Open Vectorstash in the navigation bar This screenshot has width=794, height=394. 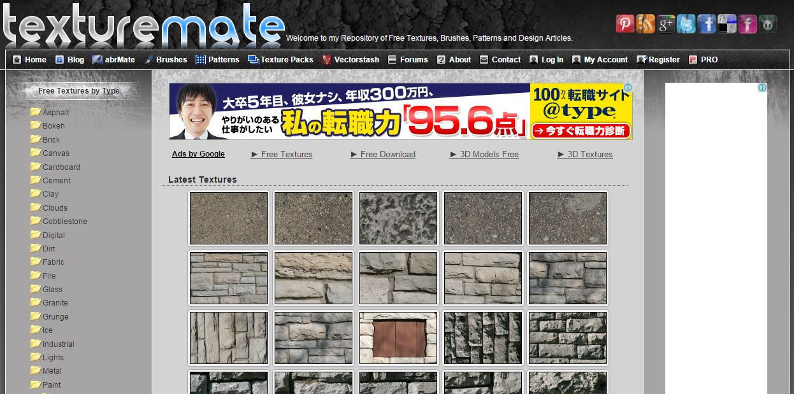click(350, 60)
